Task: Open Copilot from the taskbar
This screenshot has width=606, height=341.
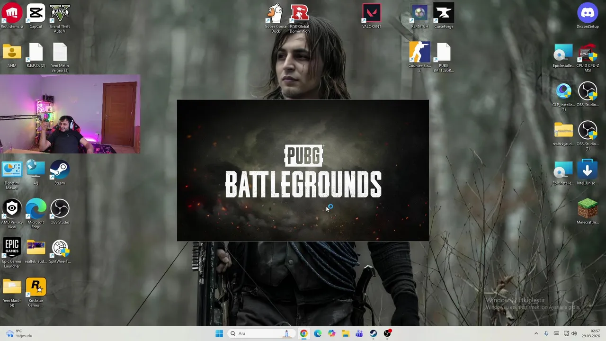Action: click(x=331, y=333)
